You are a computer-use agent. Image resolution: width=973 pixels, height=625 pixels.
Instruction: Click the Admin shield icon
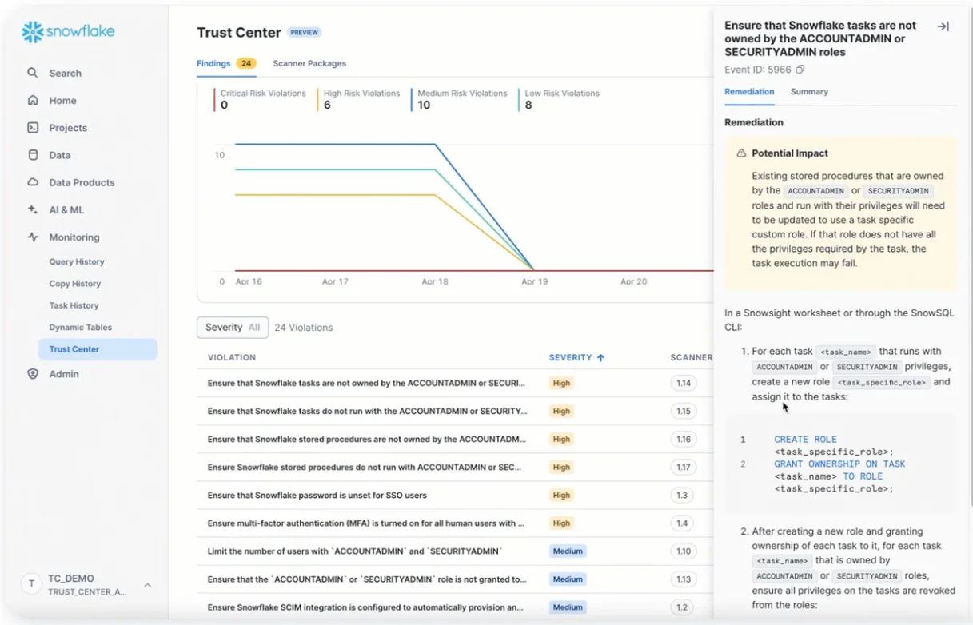(x=33, y=374)
